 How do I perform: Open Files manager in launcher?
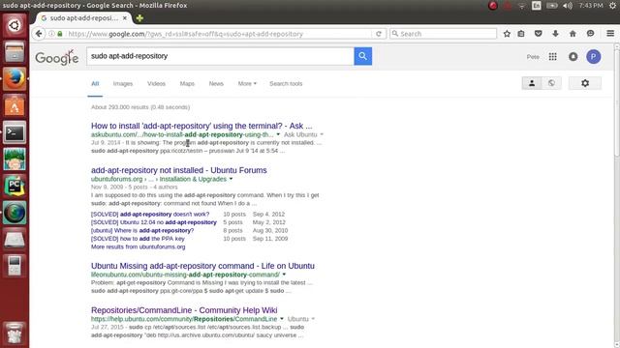coord(15,52)
